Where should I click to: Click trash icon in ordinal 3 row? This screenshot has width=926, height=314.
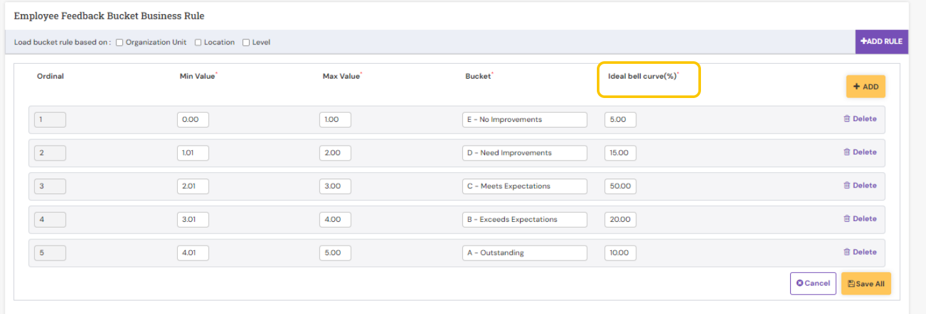(x=846, y=185)
